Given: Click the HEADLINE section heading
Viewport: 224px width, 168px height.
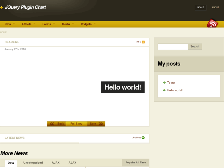Looking at the screenshot, I should pos(12,42).
